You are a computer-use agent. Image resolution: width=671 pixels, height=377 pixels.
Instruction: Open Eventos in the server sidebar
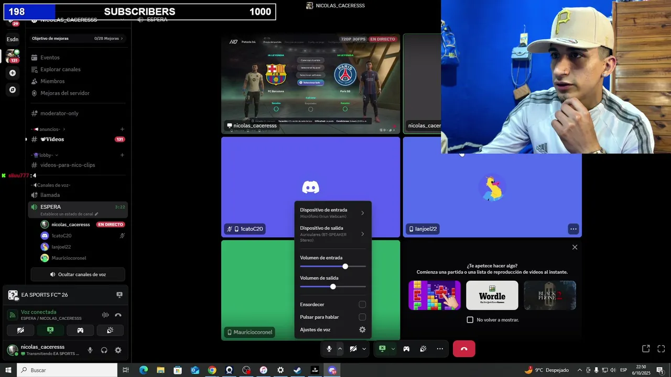pos(78,58)
